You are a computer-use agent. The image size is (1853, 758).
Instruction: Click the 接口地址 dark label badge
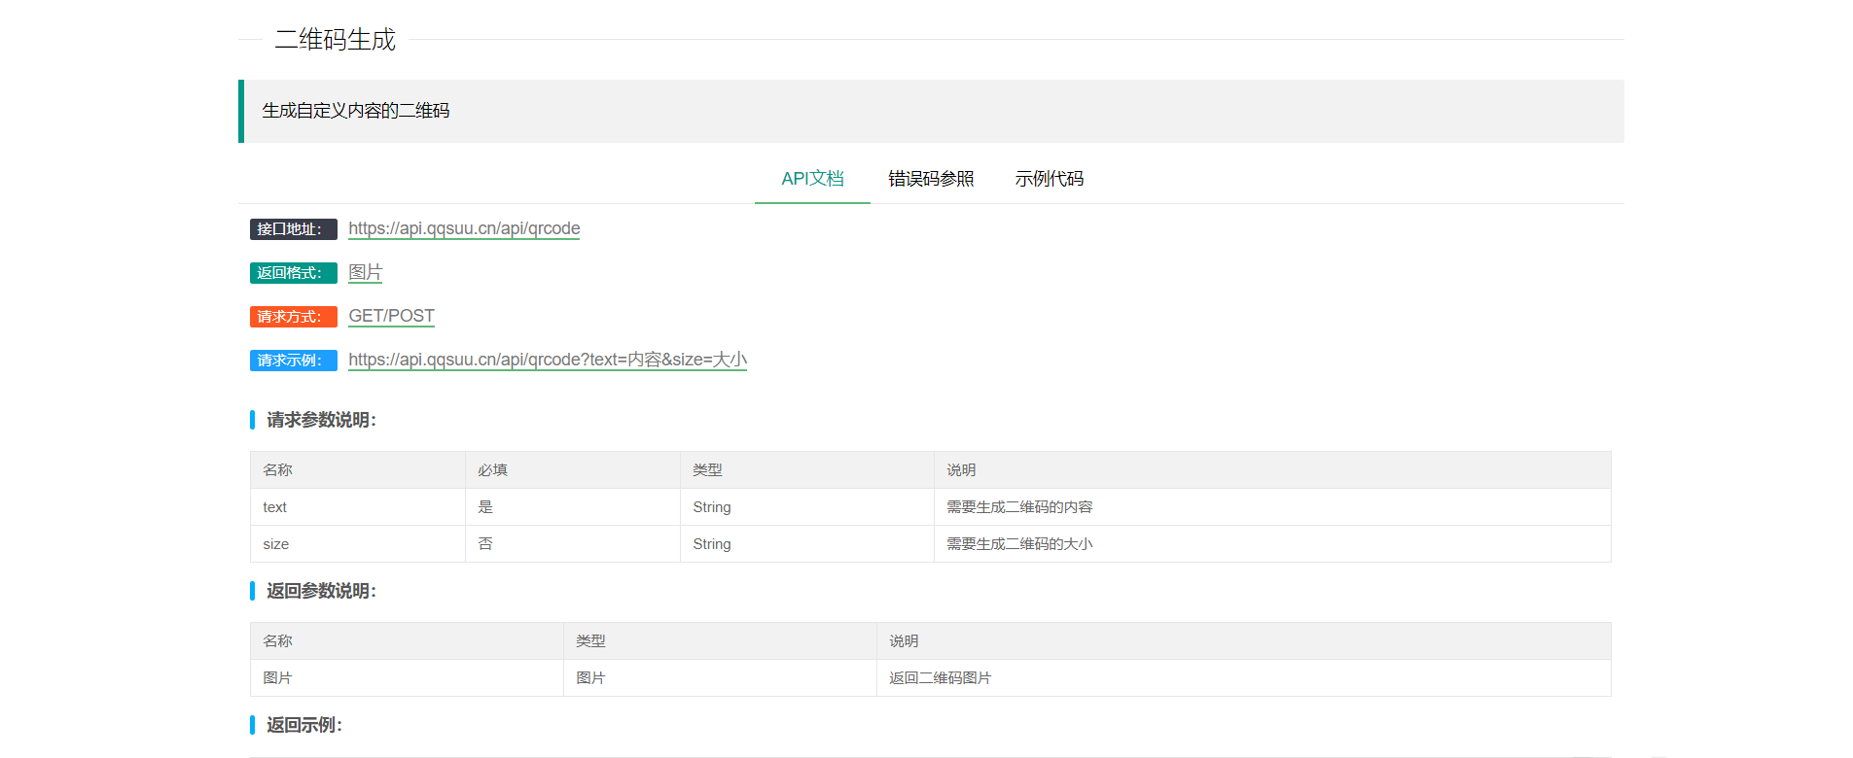[293, 229]
